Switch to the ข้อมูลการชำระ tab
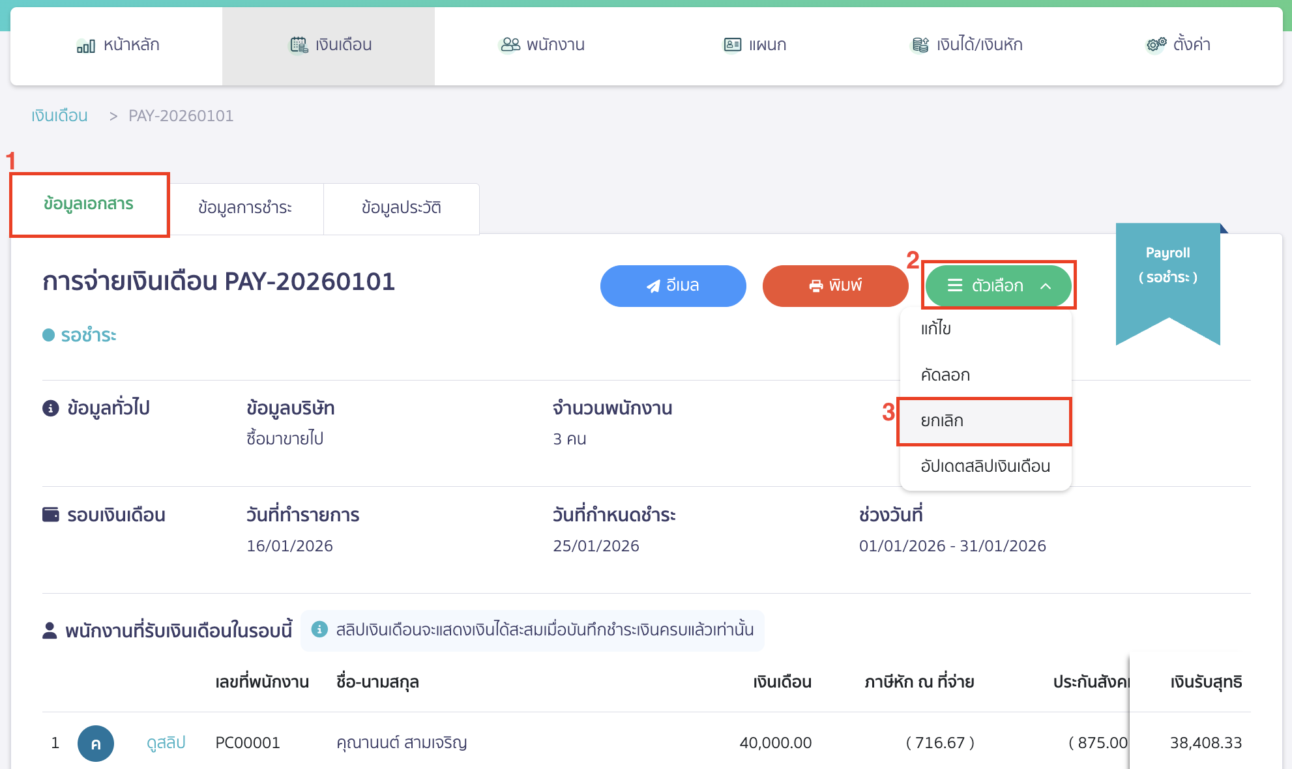 [x=247, y=208]
